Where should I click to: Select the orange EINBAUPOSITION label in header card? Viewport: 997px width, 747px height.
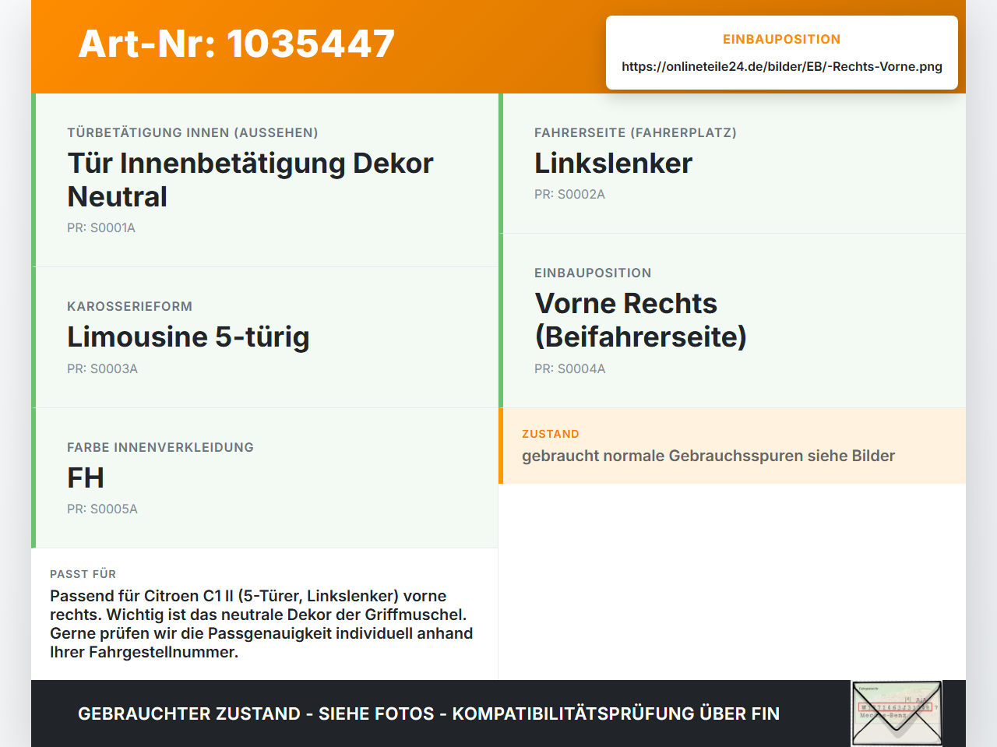click(782, 39)
